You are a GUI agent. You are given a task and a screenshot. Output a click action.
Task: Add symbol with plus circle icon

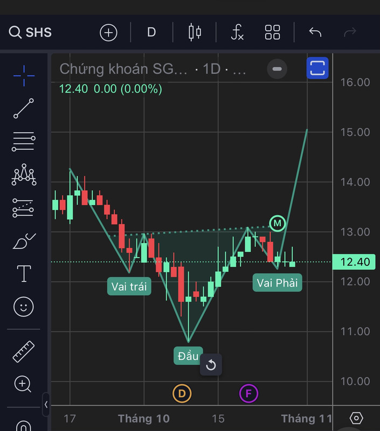click(108, 32)
